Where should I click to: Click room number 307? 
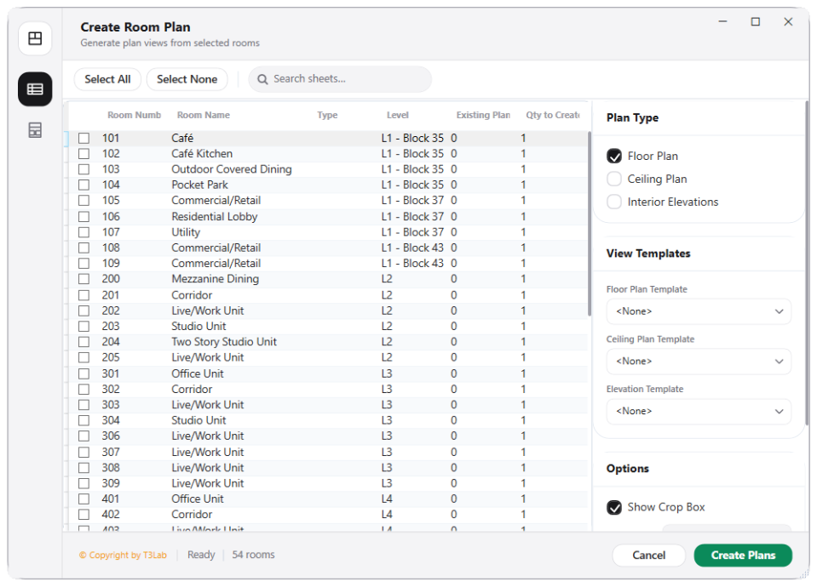[x=111, y=453]
